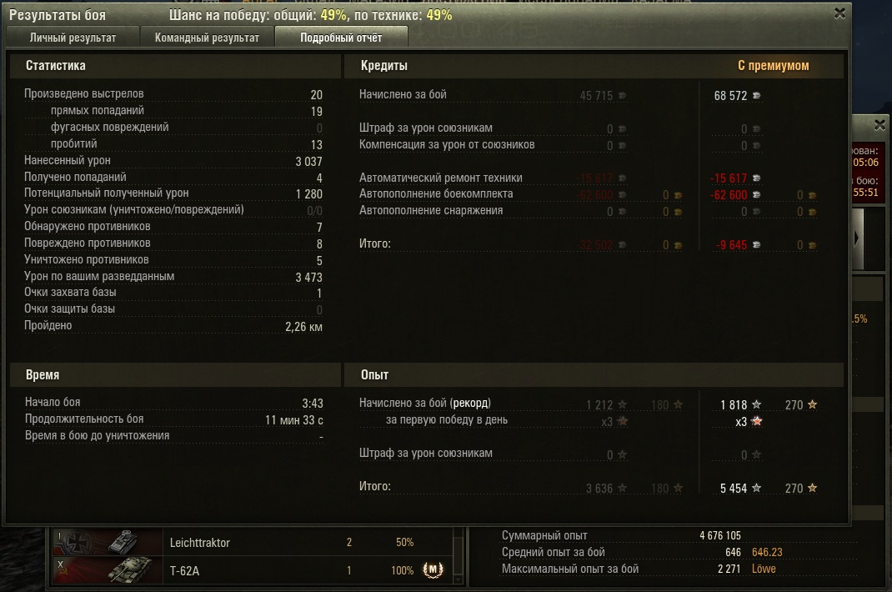This screenshot has height=592, width=892.
Task: Close the background panel behind the results
Action: coord(879,125)
